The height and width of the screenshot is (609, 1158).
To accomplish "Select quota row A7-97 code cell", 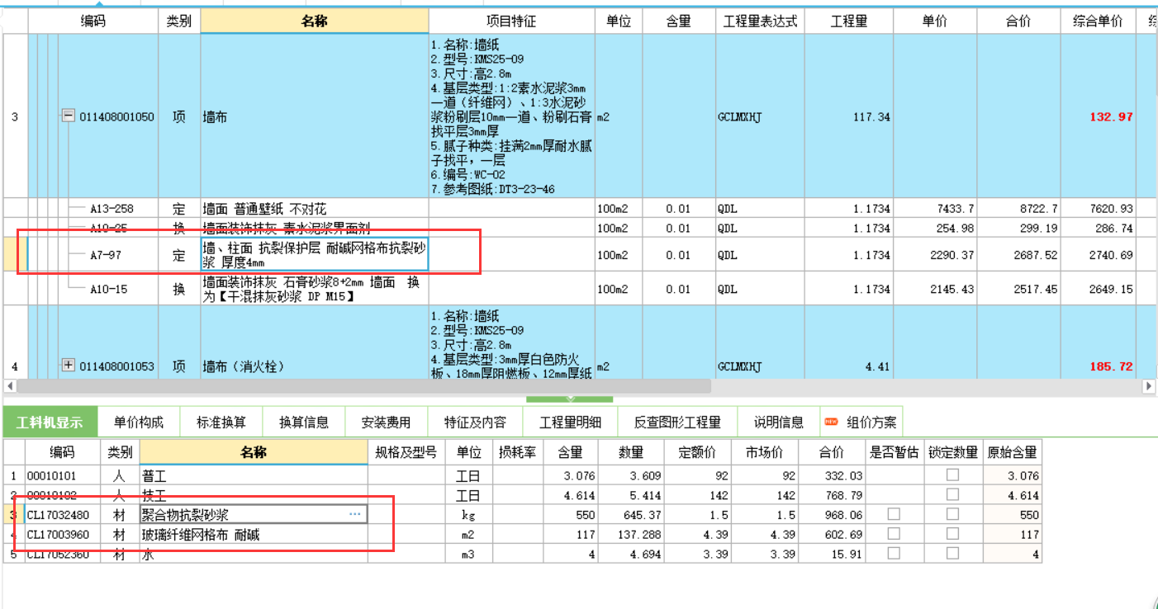I will (x=106, y=255).
